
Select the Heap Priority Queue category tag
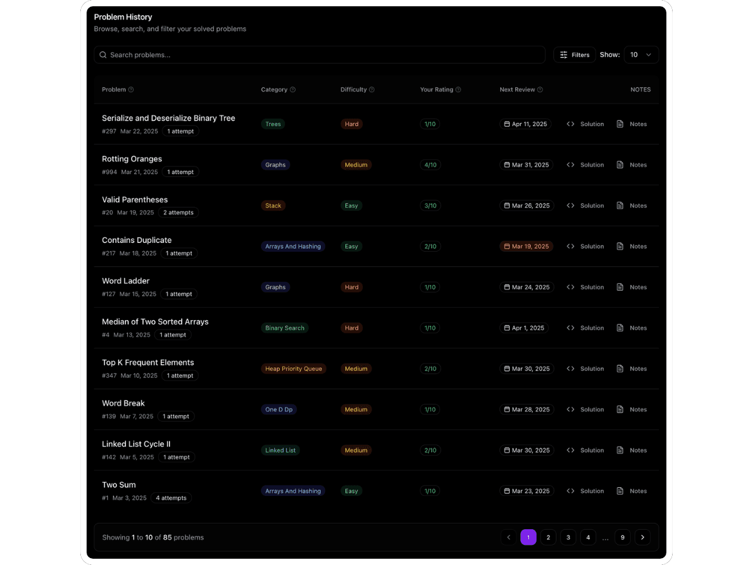click(x=294, y=369)
